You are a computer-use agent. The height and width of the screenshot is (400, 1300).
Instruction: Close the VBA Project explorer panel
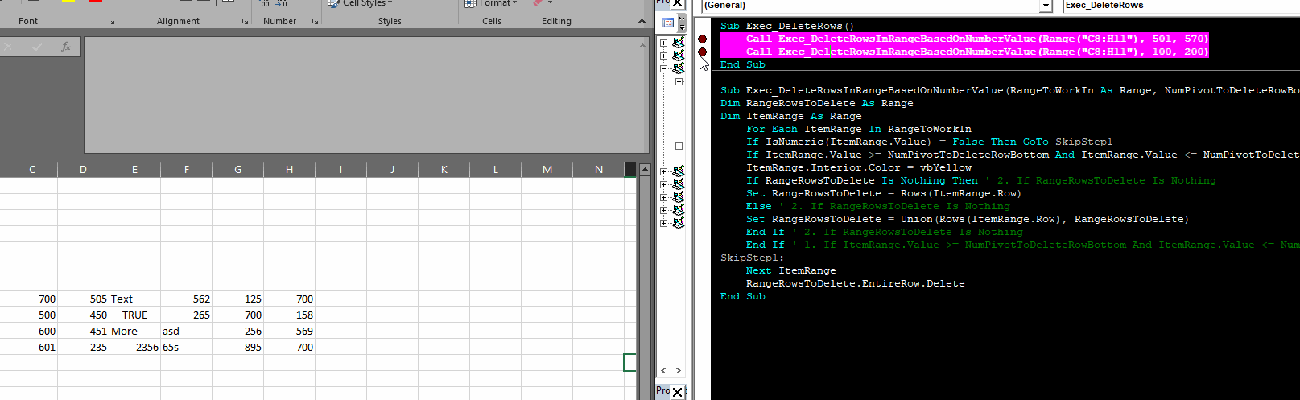coord(678,4)
